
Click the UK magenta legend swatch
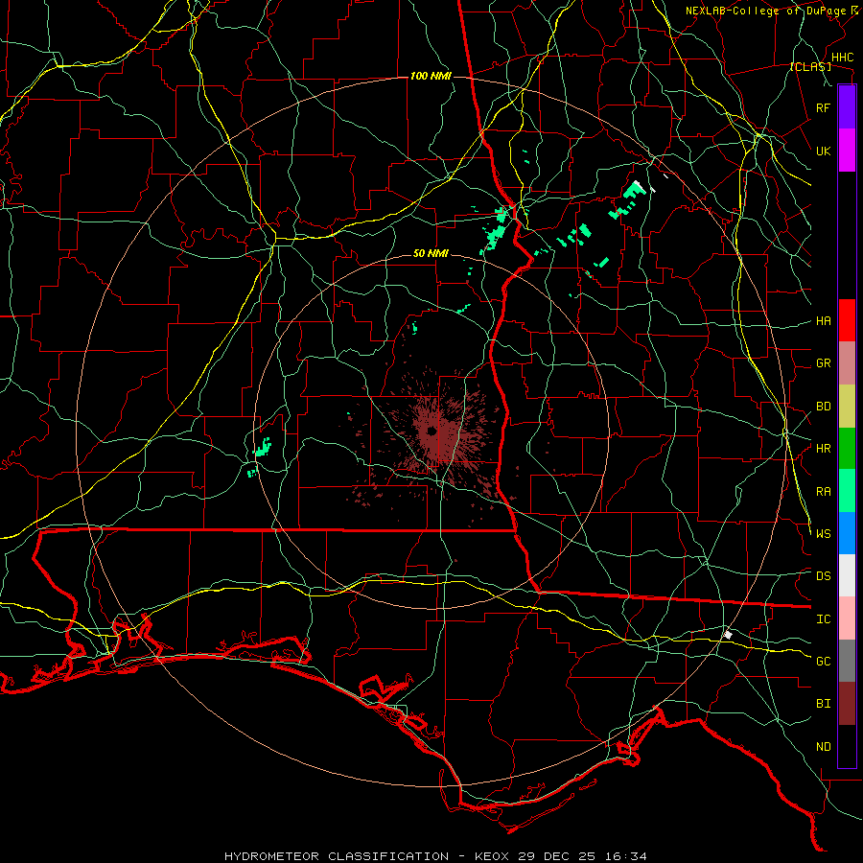click(x=847, y=151)
